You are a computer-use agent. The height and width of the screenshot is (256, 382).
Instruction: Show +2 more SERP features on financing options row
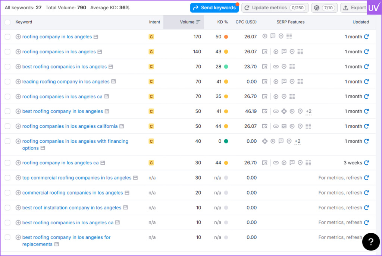click(297, 141)
